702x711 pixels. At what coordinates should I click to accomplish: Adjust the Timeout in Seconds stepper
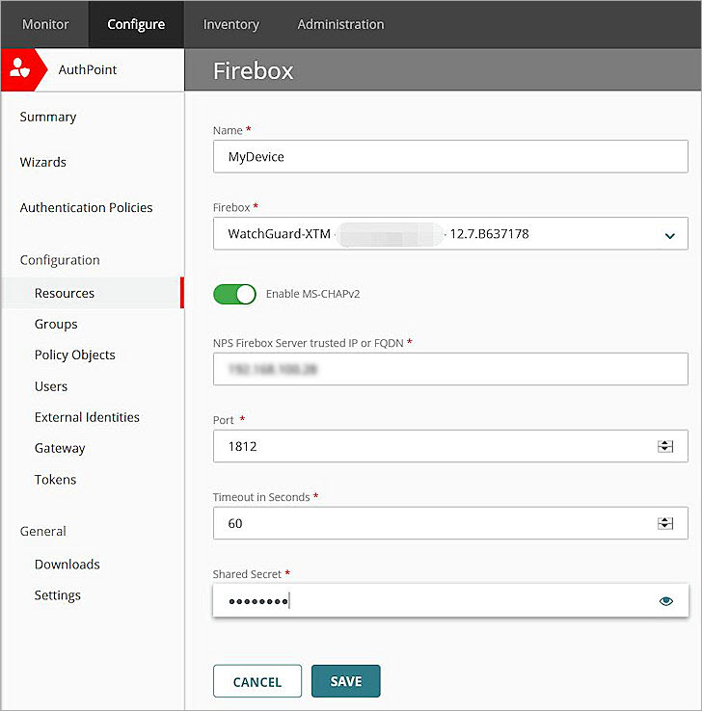point(664,523)
